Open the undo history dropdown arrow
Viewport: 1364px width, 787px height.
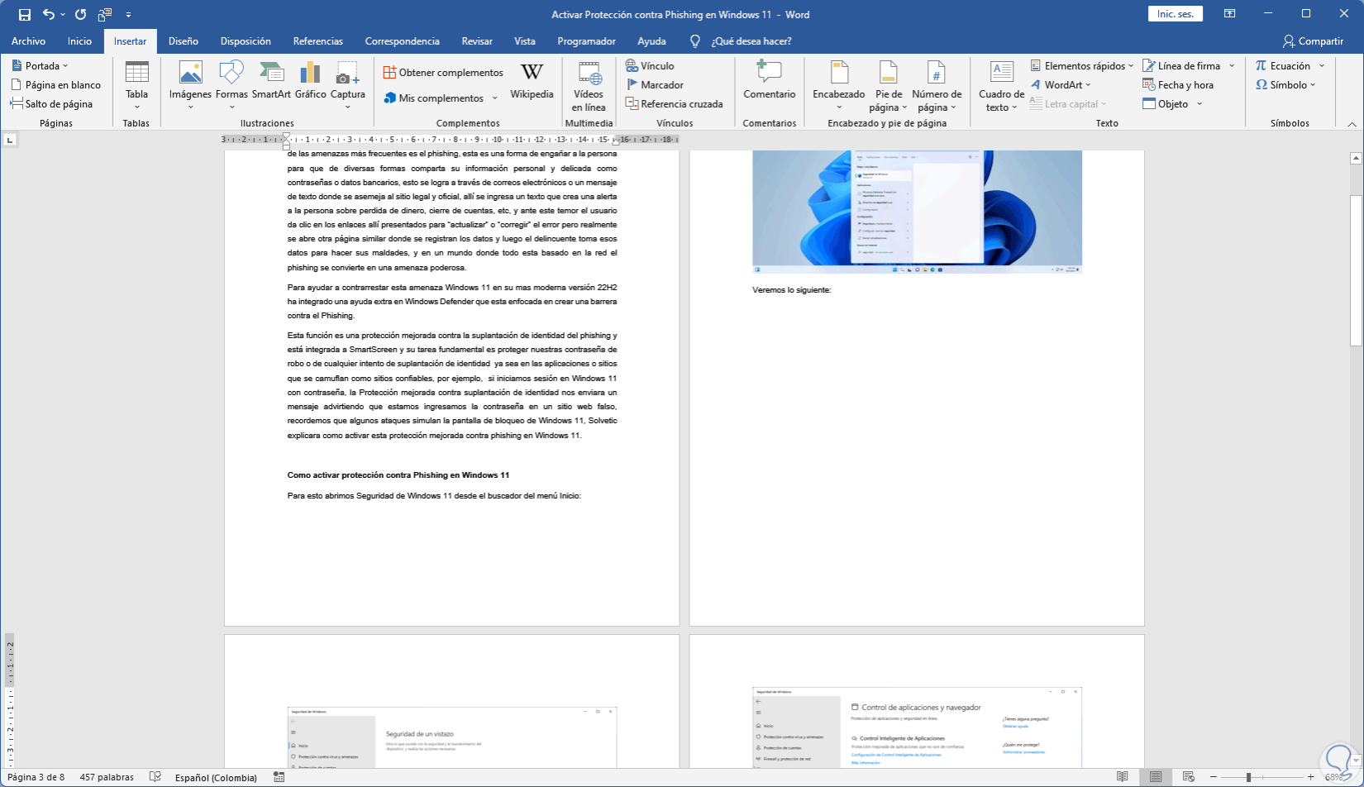pos(63,15)
